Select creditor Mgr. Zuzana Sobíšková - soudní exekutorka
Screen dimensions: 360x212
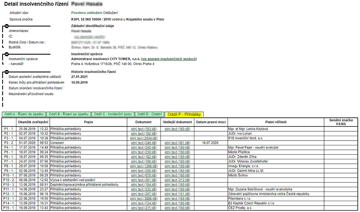[260, 189]
